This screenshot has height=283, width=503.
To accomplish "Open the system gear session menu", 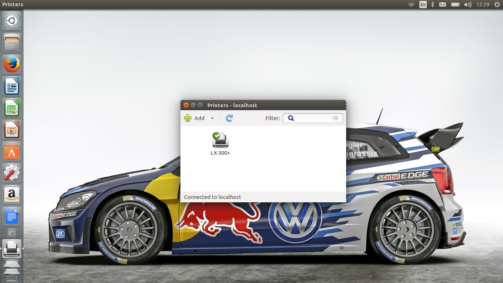I will 497,4.
